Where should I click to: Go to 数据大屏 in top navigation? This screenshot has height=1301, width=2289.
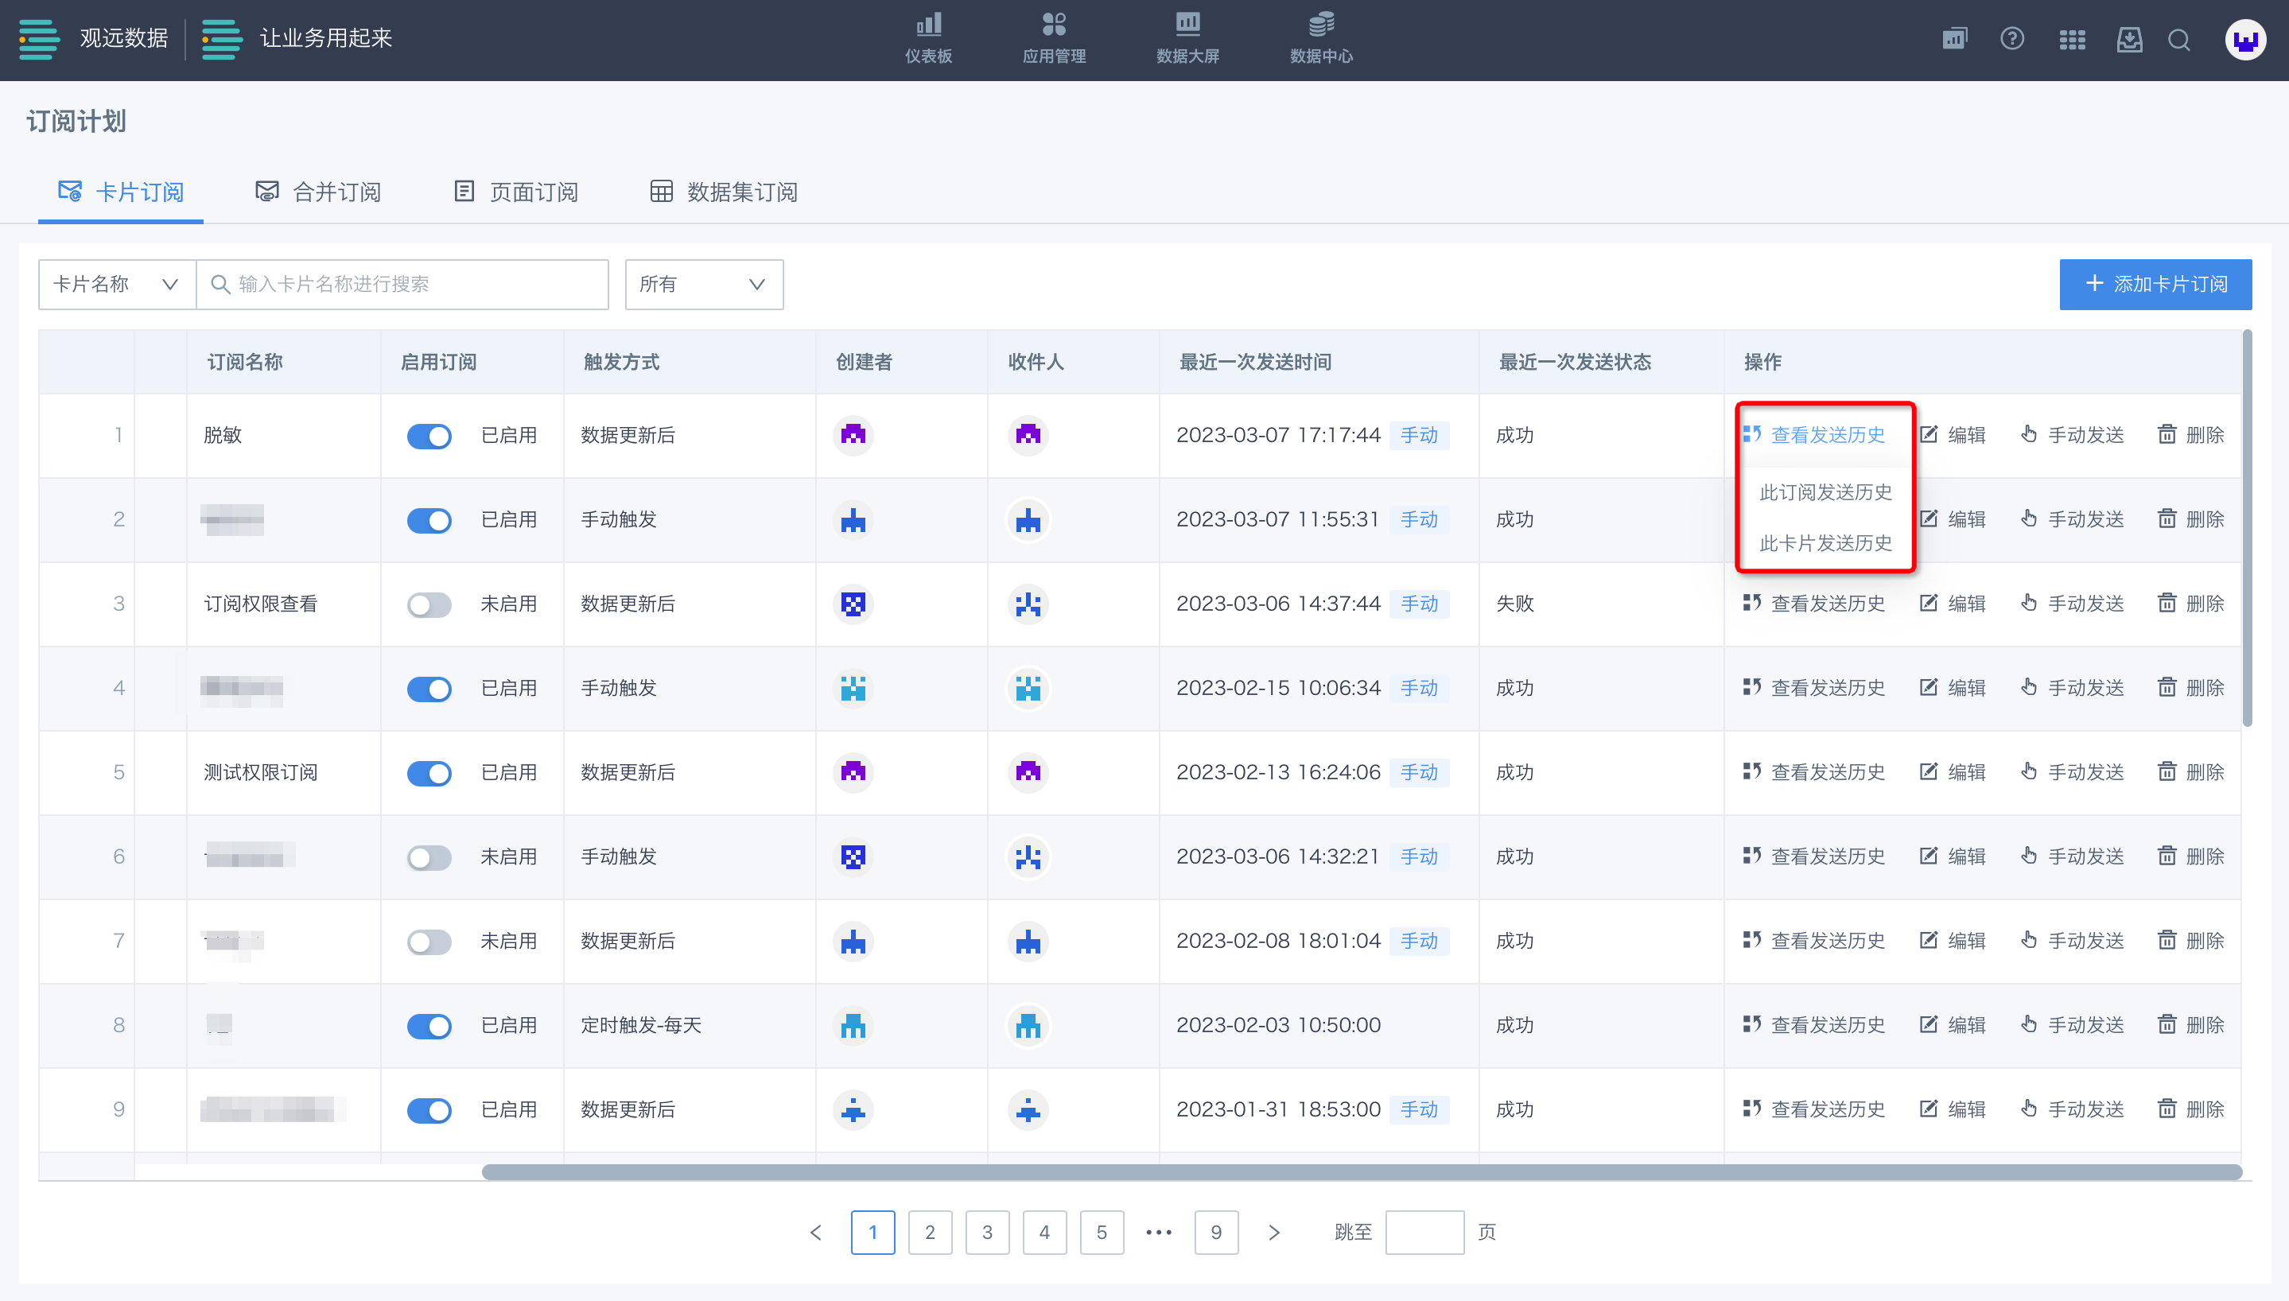point(1187,38)
